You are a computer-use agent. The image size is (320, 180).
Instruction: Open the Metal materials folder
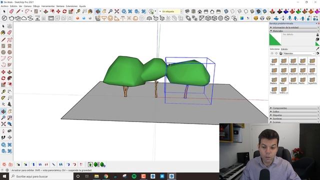point(283,80)
